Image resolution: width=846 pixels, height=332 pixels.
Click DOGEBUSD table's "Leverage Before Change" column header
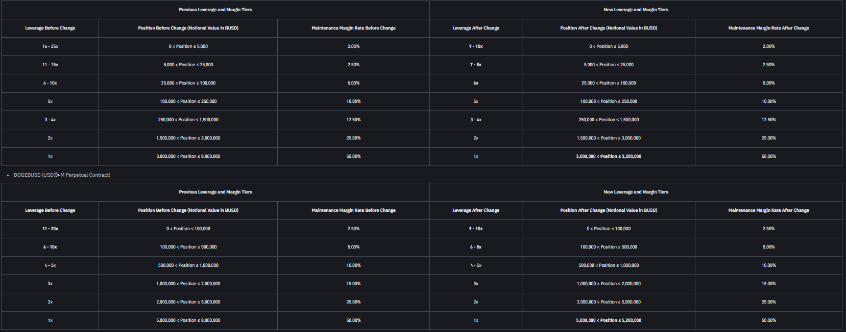(x=50, y=210)
